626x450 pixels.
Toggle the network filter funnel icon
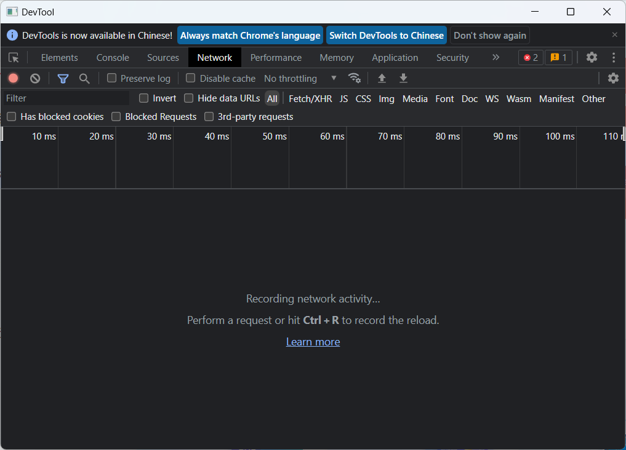tap(63, 78)
